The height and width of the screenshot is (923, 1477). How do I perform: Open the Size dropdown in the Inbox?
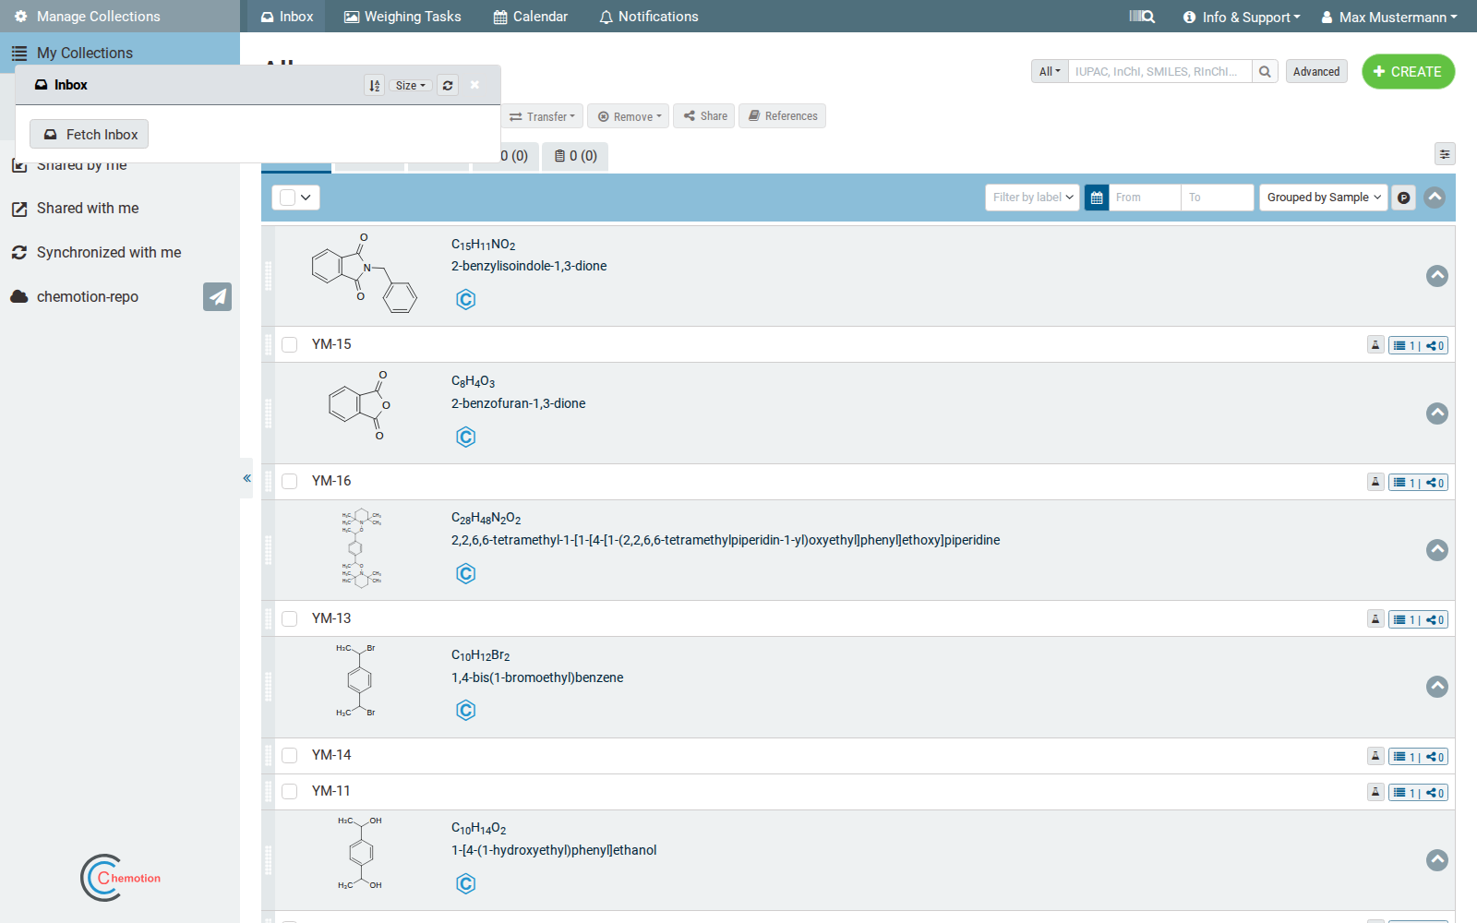410,85
